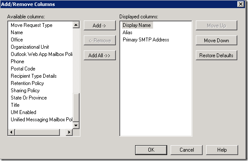
Task: Select Title in available columns
Action: (15, 105)
